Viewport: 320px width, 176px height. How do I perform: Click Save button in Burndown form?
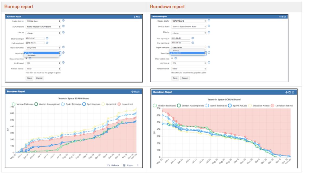pos(175,78)
